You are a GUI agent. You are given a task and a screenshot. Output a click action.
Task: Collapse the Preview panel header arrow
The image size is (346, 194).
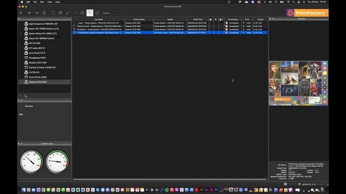[270, 19]
